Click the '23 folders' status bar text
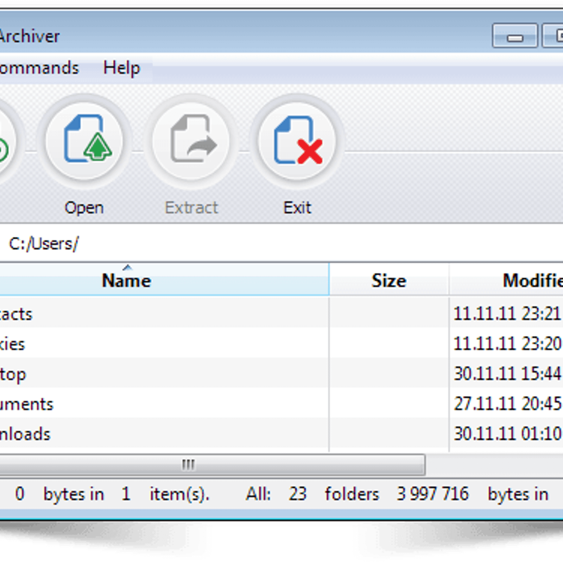 pyautogui.click(x=334, y=494)
